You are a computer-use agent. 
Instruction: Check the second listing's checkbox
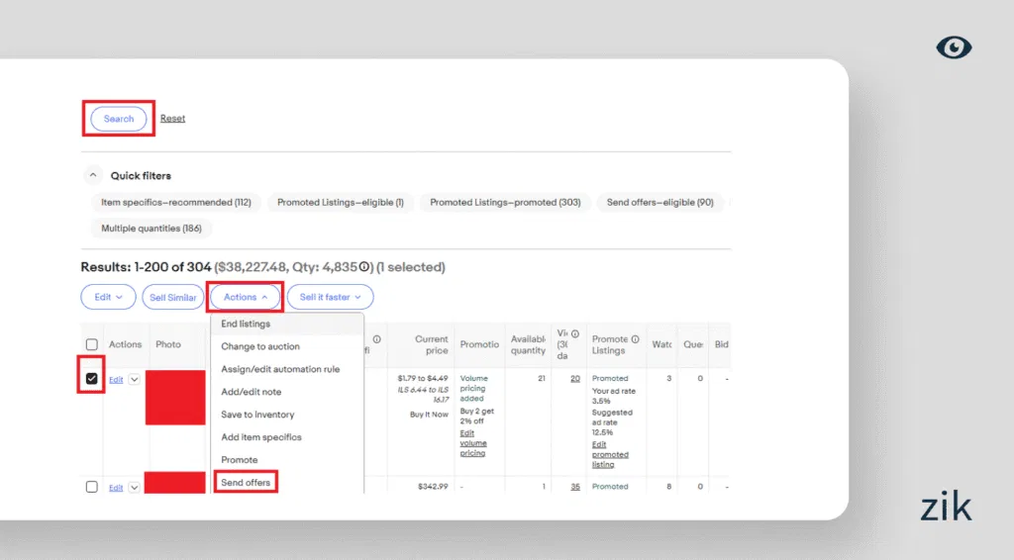click(x=92, y=487)
